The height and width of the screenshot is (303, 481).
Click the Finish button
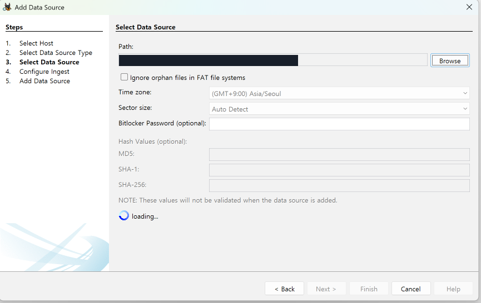pos(369,289)
